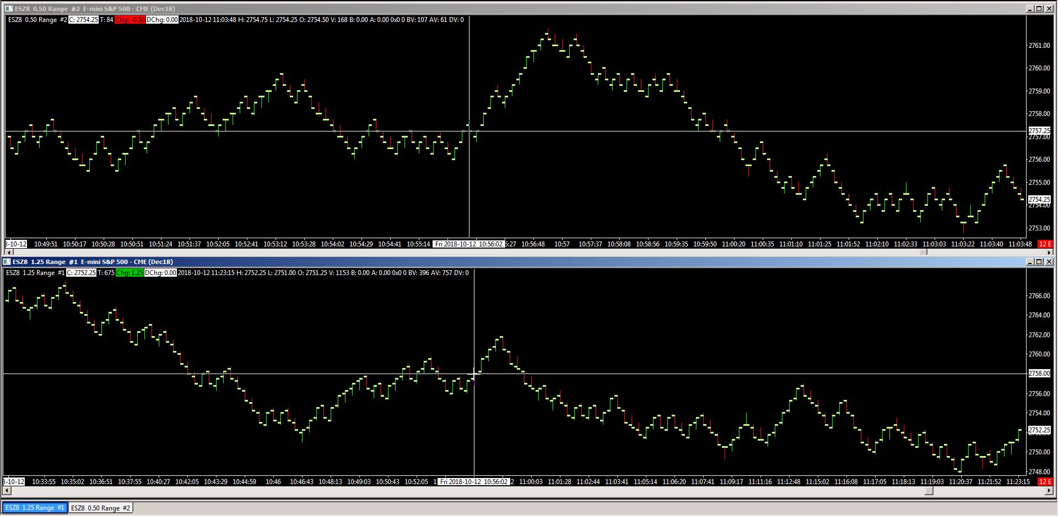Click the highlighted crosshair date label in top chart

[x=468, y=244]
